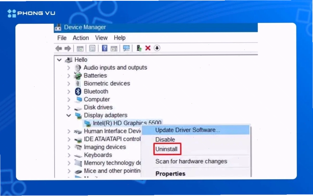Choose Scan for hardware changes entry
Viewport: 313px width, 196px height.
click(191, 161)
